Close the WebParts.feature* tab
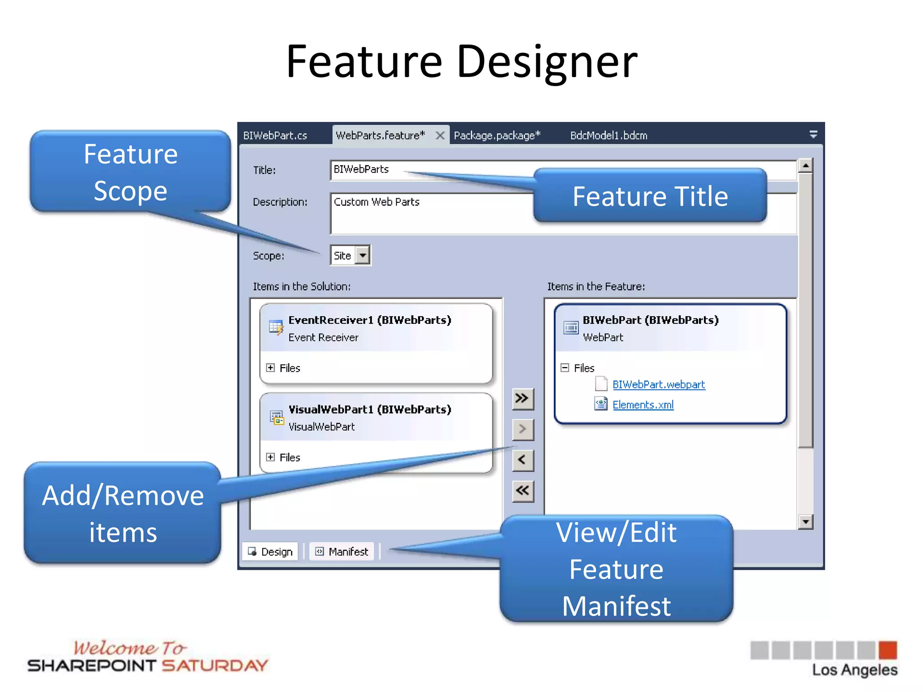Image resolution: width=923 pixels, height=692 pixels. [440, 135]
